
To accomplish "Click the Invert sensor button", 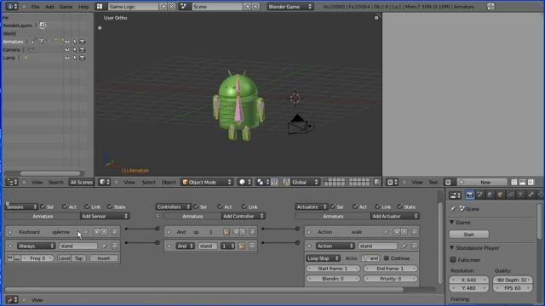I will pyautogui.click(x=104, y=258).
